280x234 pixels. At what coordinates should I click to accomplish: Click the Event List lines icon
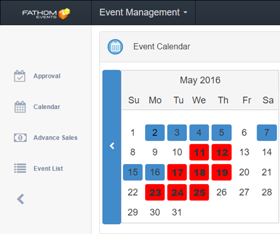pyautogui.click(x=20, y=168)
